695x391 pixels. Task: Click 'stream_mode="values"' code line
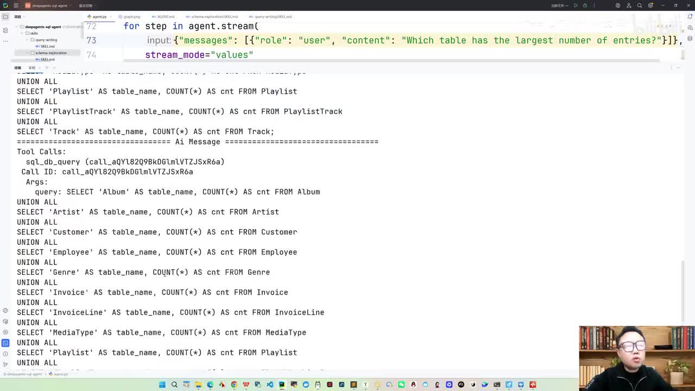coord(199,55)
